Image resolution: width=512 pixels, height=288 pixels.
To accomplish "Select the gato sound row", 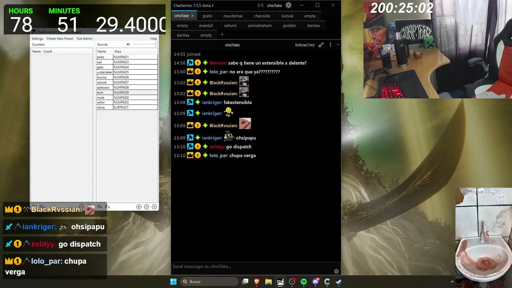I will 127,67.
